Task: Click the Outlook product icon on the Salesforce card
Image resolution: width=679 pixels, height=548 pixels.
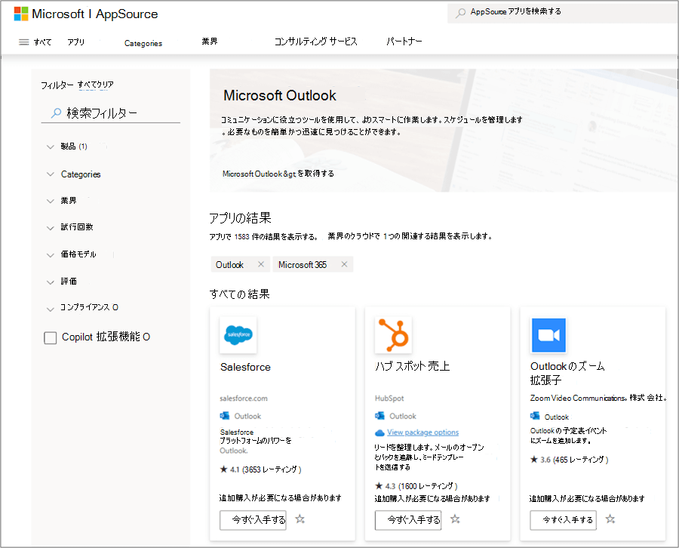Action: pyautogui.click(x=224, y=416)
